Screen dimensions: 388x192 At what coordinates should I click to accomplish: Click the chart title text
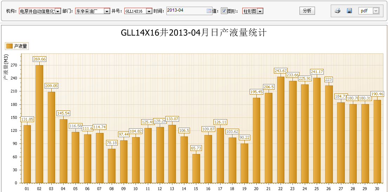(194, 33)
